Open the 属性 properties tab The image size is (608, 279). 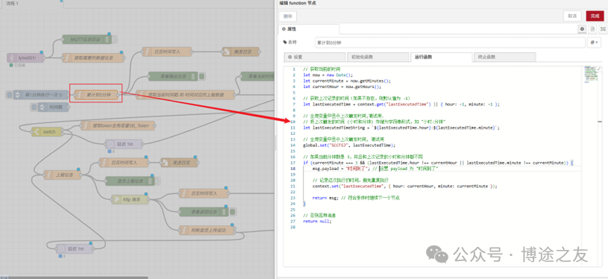tap(309, 28)
